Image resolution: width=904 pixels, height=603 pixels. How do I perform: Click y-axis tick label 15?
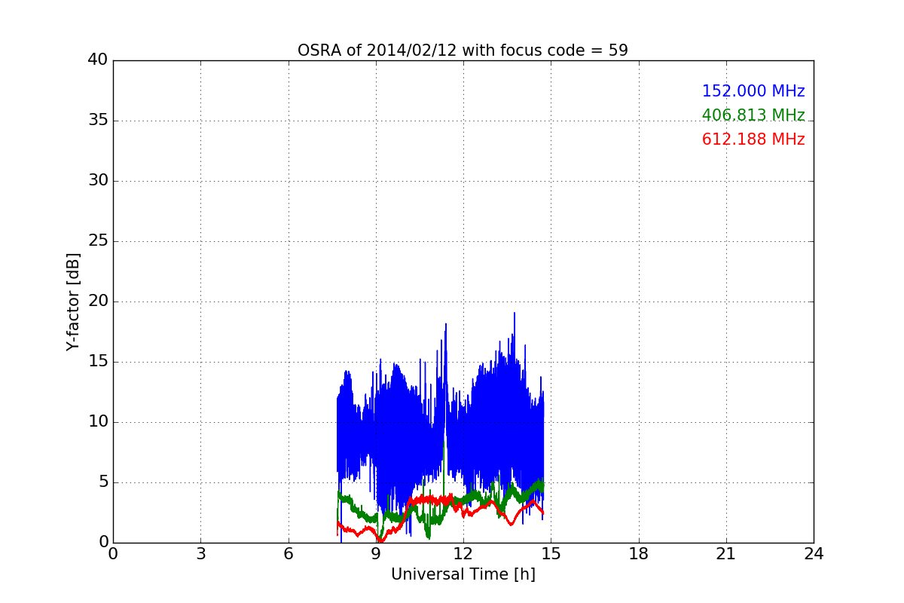(x=98, y=362)
